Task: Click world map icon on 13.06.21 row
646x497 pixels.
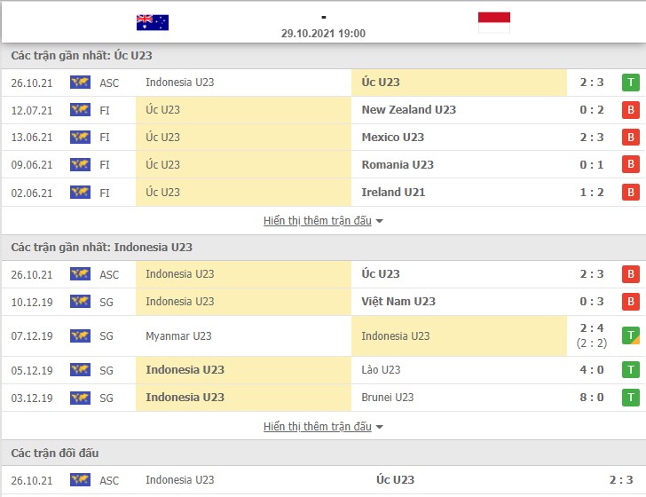Action: (x=80, y=137)
